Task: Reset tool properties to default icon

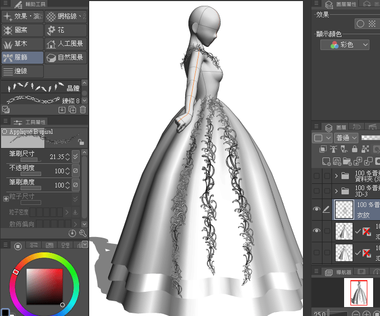Action: pos(72,233)
